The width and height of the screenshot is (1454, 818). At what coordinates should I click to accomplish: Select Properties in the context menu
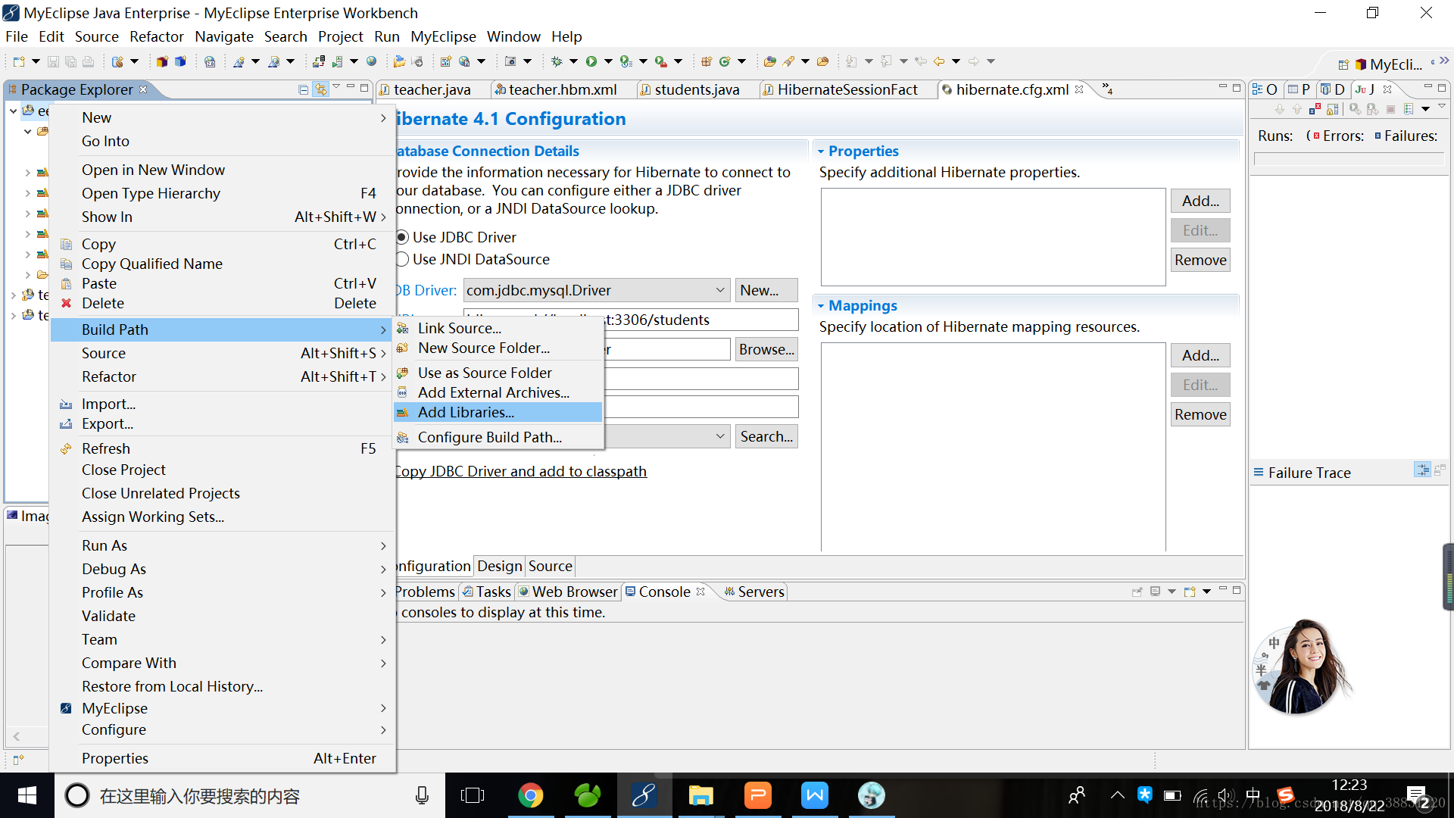223,758
